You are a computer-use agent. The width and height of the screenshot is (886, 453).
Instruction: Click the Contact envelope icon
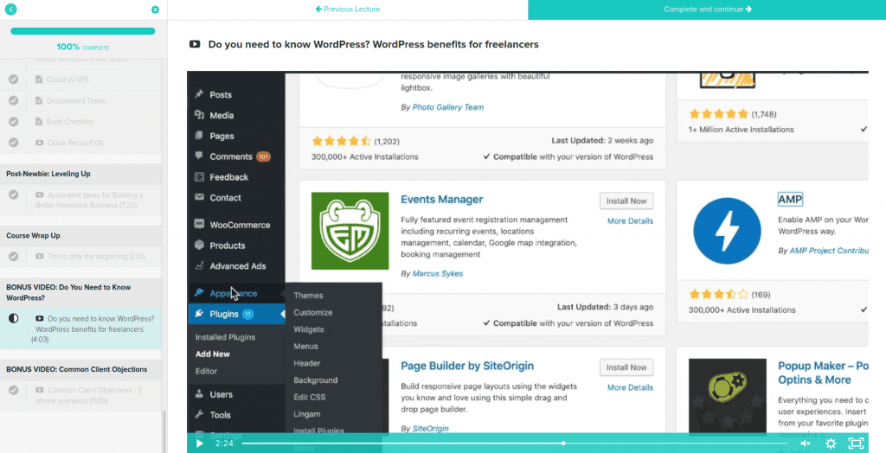click(x=199, y=197)
